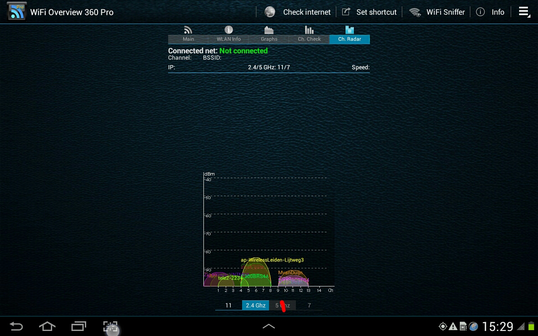
Task: Expand the bottom bar up chevron
Action: 269,326
